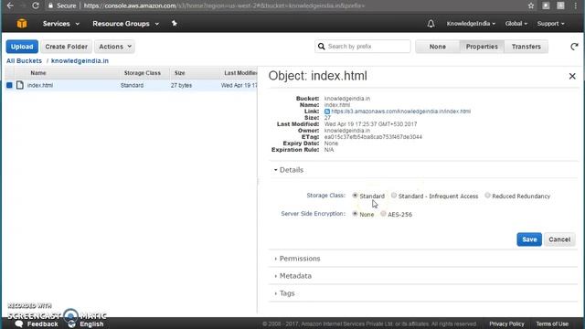585x329 pixels.
Task: Set server side encryption to AES-256
Action: click(x=383, y=213)
